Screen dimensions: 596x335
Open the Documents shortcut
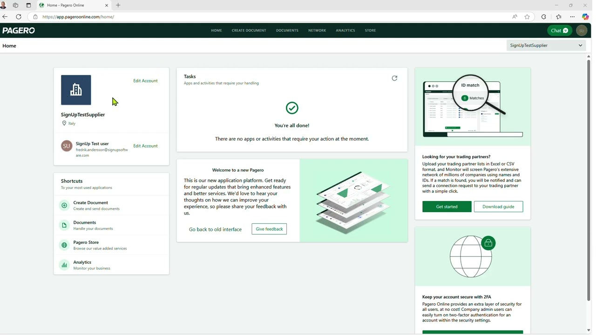click(111, 225)
